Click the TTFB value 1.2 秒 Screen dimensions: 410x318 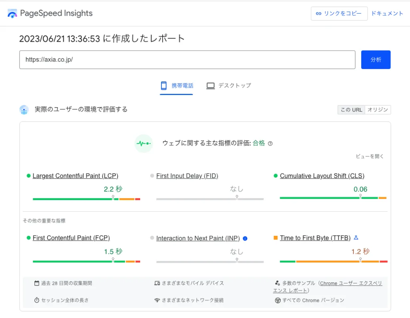360,252
